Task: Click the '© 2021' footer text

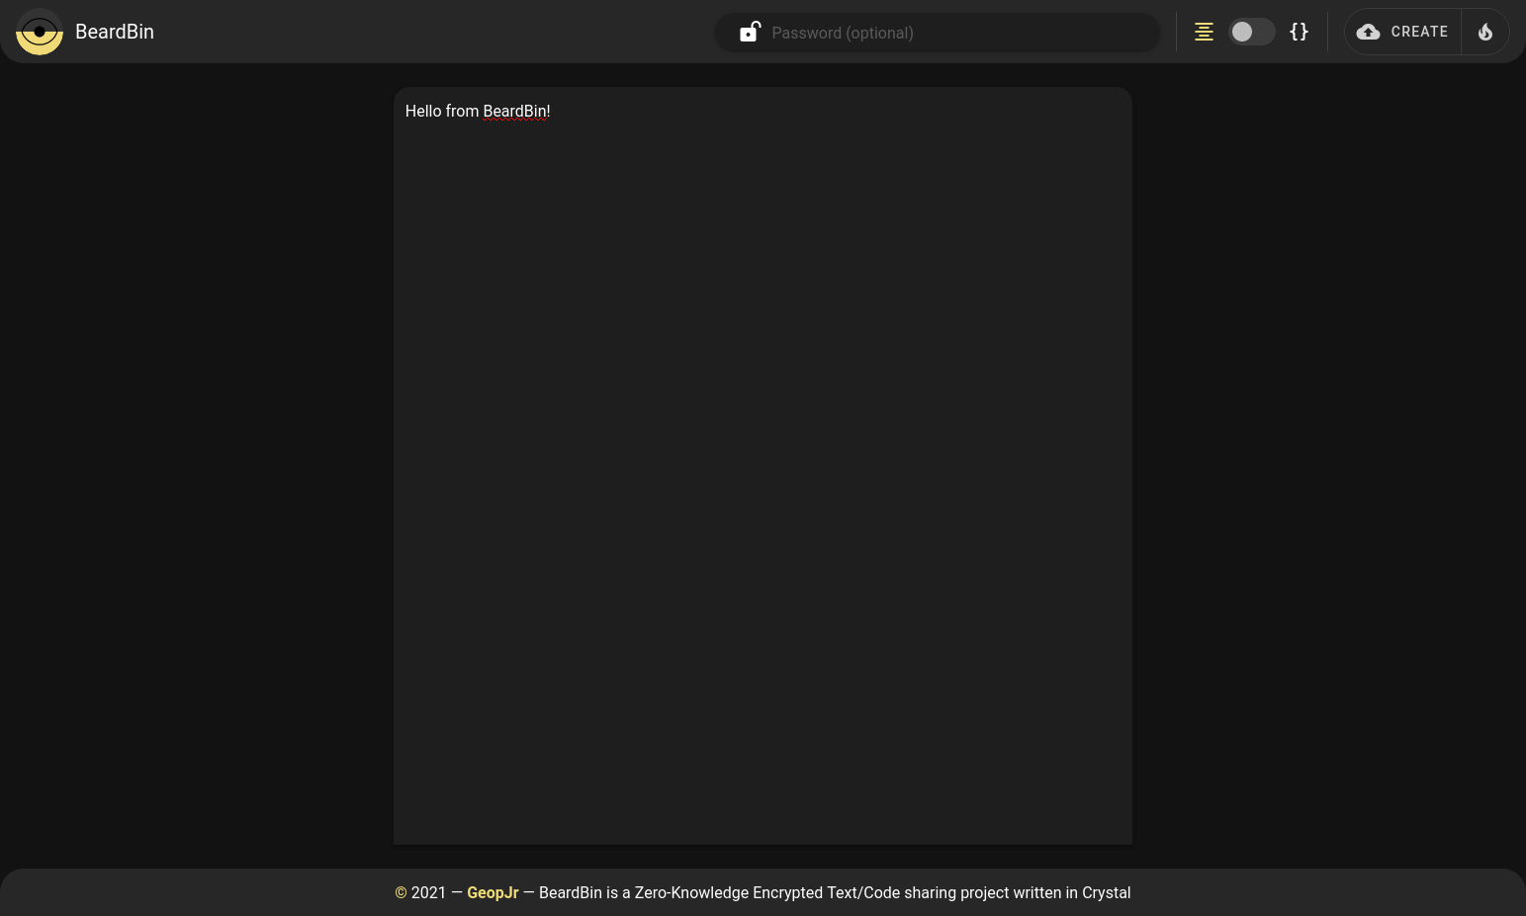Action: point(420,892)
